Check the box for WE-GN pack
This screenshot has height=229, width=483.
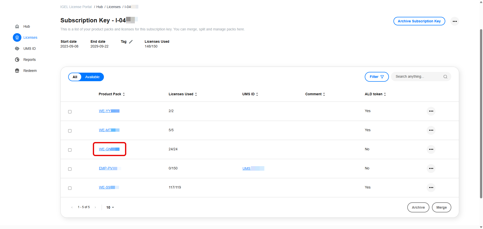70,150
